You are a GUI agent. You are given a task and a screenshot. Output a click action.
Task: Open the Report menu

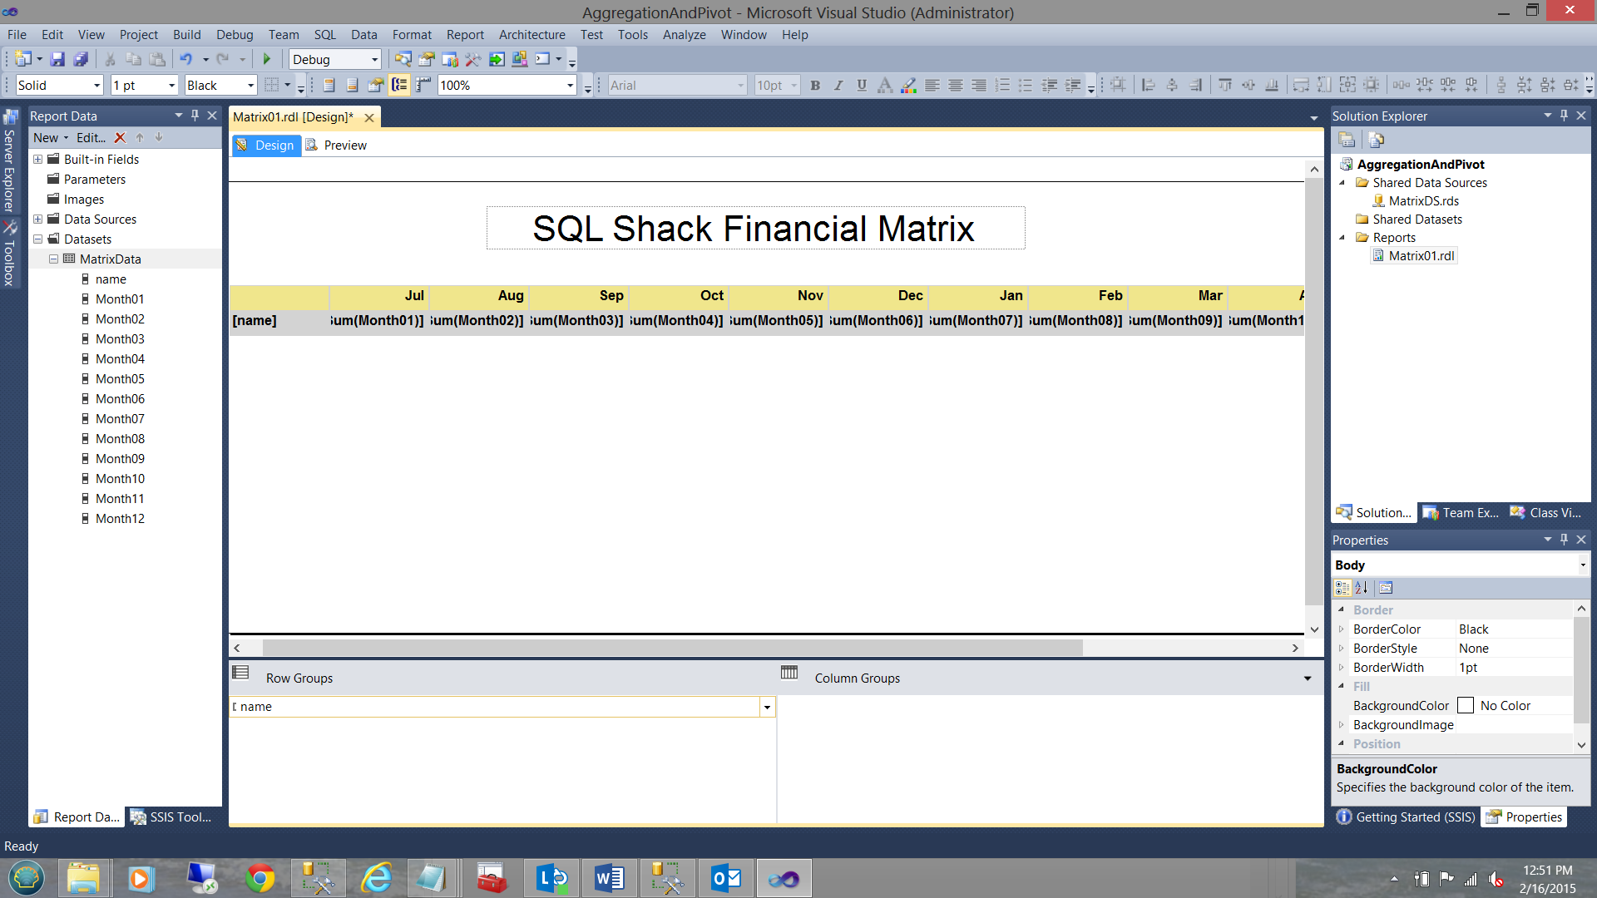point(464,35)
